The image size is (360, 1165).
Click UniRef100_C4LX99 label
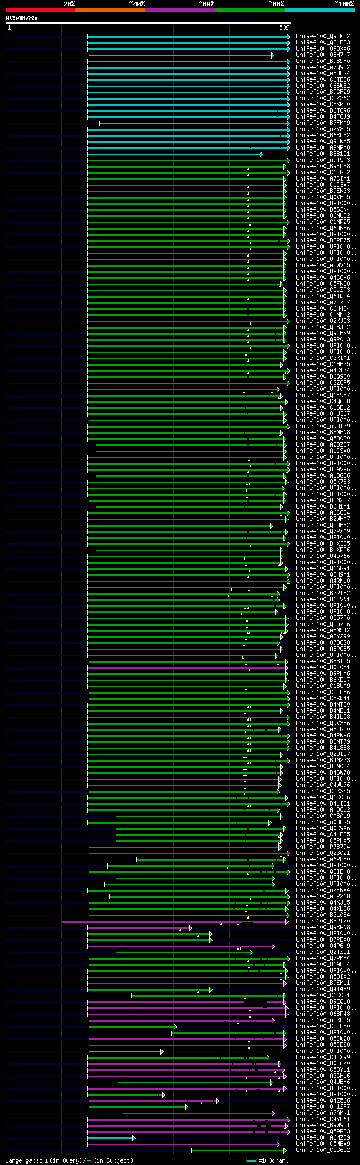point(323,1057)
